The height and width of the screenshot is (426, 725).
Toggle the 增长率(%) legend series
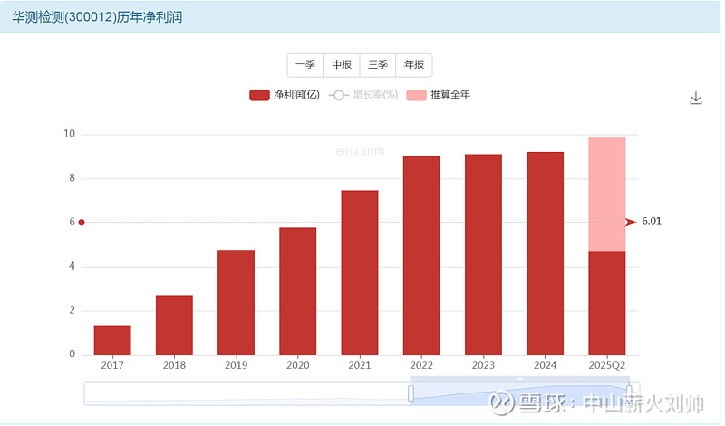363,95
